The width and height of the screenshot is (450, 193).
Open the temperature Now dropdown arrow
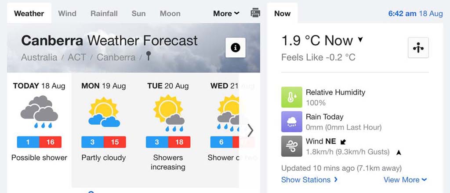pos(361,40)
